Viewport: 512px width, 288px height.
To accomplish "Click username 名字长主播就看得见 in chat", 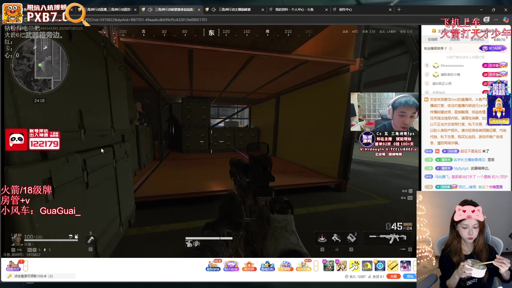I will coord(470,160).
